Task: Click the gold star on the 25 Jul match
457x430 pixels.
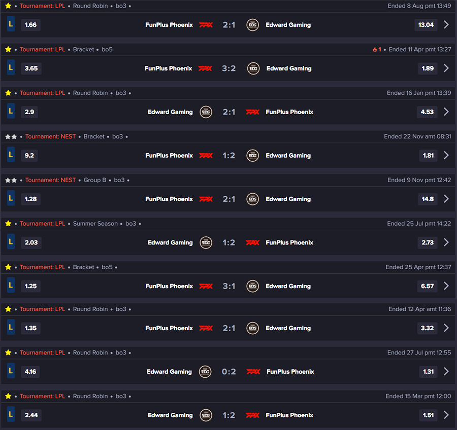Action: tap(8, 224)
